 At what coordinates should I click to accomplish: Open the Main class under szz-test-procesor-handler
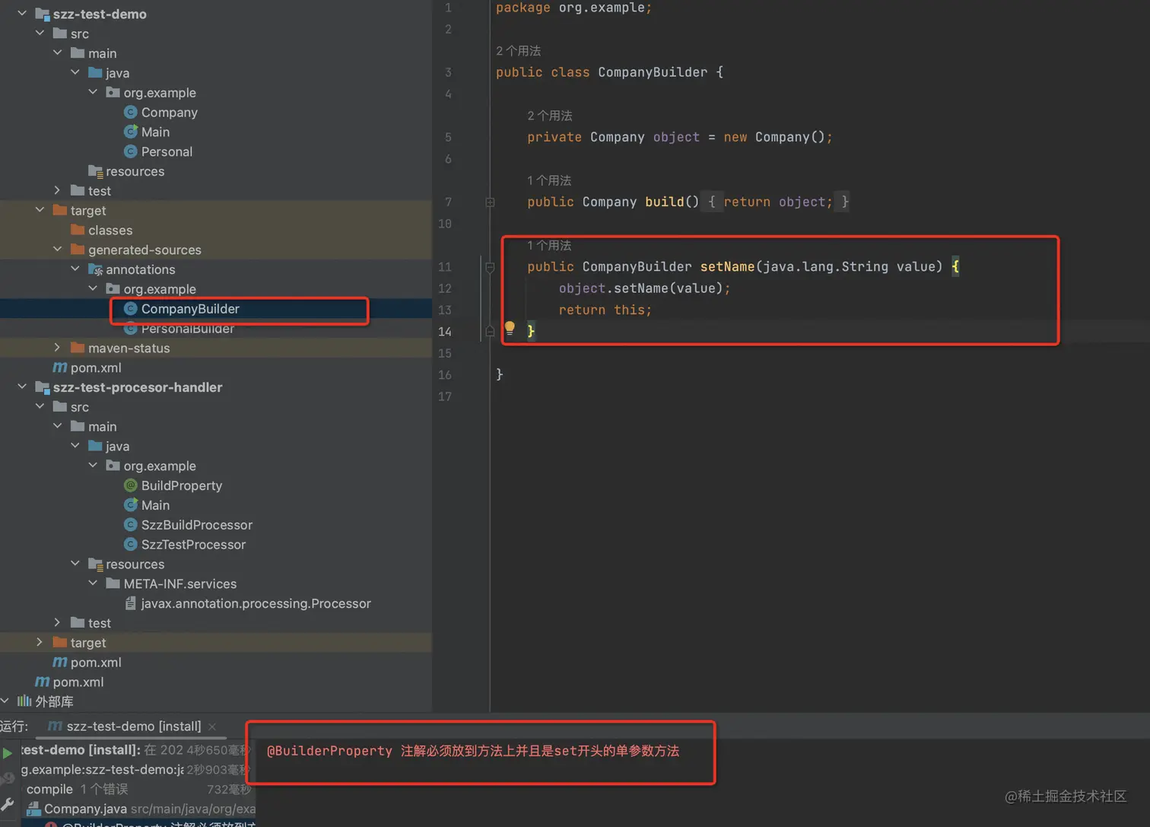155,505
